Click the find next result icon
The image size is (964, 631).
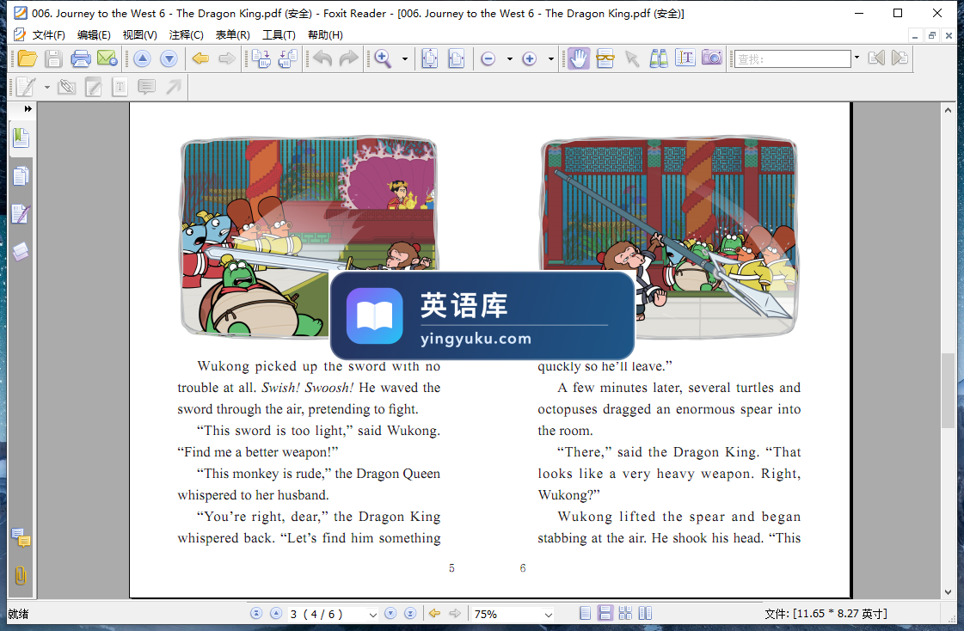900,58
